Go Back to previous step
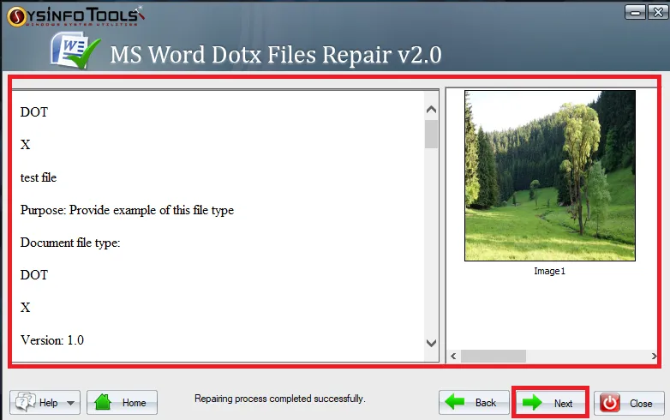This screenshot has width=670, height=420. point(474,403)
